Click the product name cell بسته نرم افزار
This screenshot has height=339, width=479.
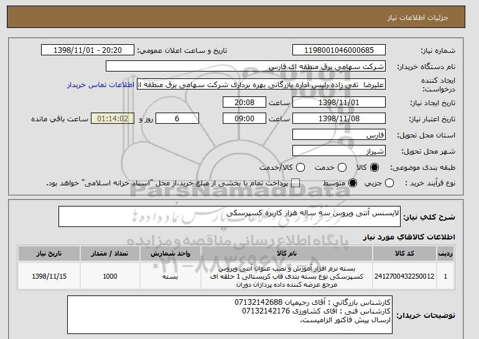[x=287, y=276]
